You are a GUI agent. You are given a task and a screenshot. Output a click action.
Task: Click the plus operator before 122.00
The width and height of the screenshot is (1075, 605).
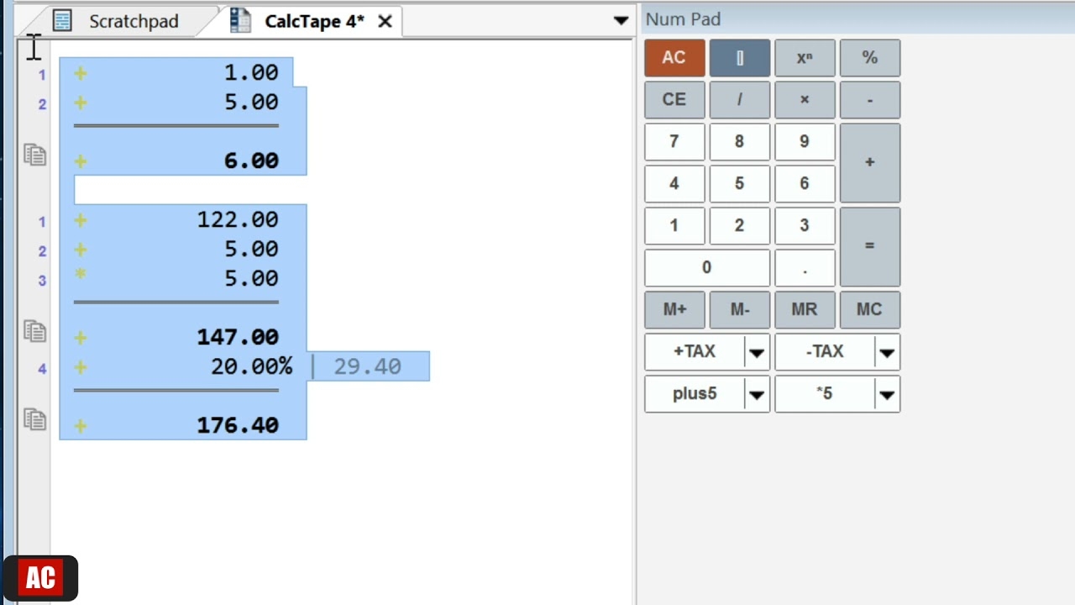coord(80,220)
